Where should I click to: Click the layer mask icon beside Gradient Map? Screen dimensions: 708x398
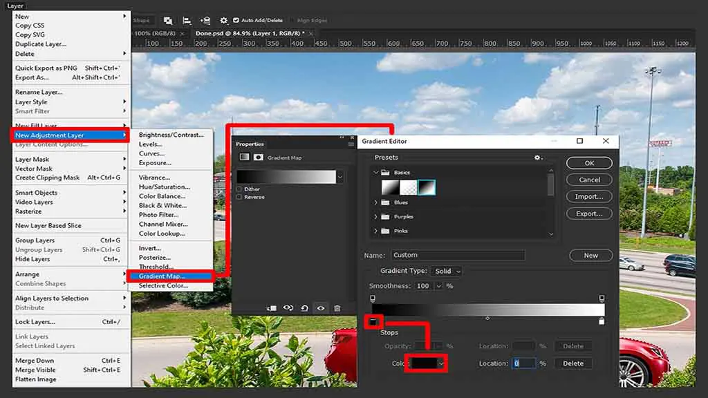(x=259, y=157)
